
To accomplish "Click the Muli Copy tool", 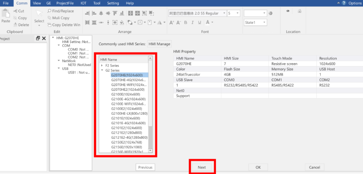I will coord(58,18).
